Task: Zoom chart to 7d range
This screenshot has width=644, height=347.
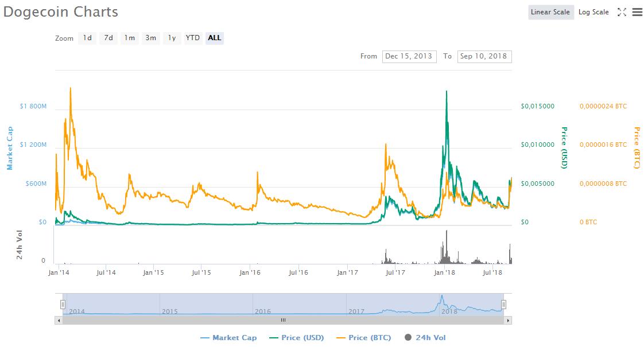Action: click(108, 38)
